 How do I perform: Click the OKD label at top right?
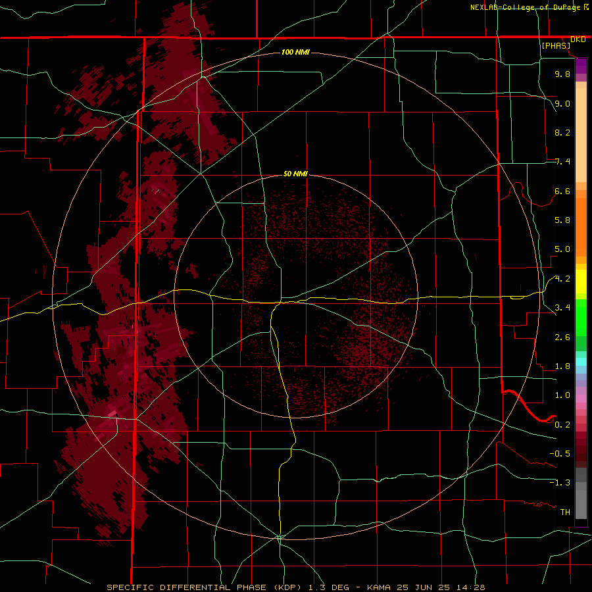(578, 39)
